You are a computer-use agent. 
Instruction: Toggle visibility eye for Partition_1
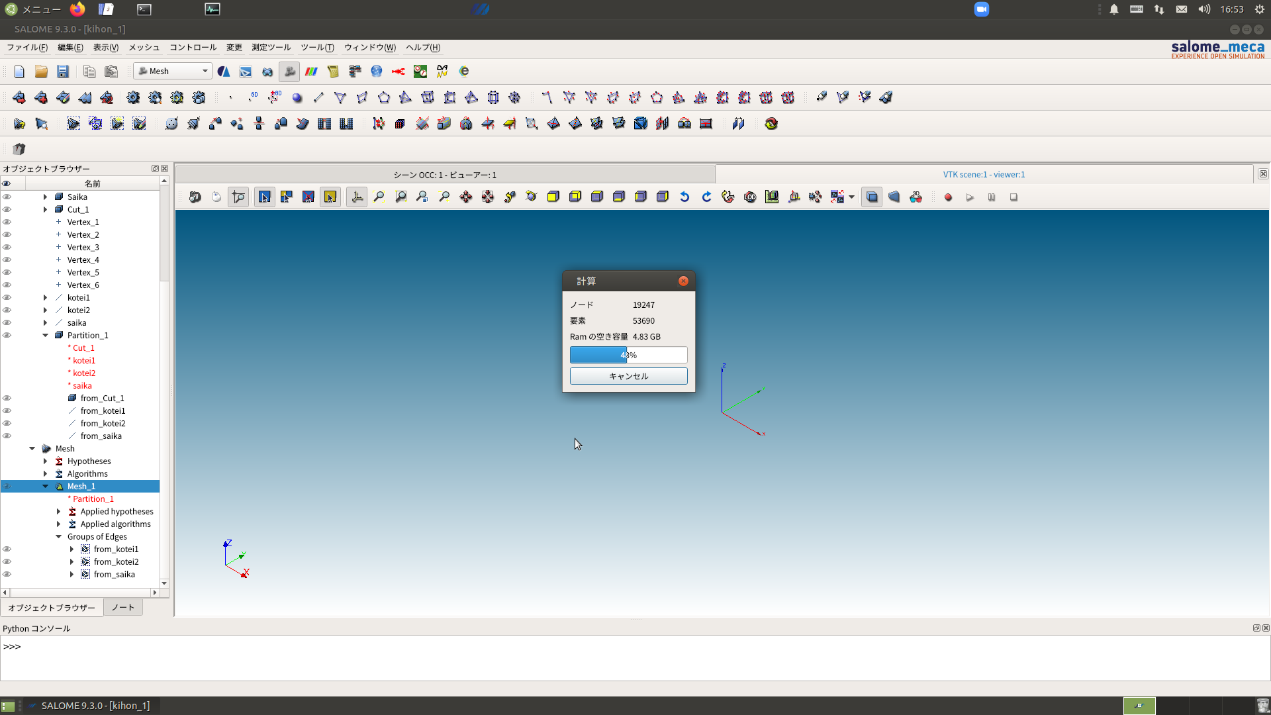[7, 336]
